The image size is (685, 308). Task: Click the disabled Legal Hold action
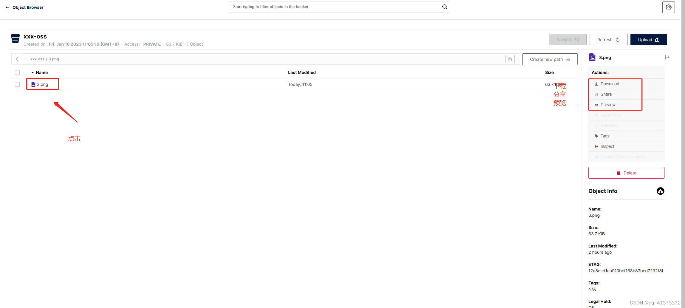pyautogui.click(x=626, y=115)
